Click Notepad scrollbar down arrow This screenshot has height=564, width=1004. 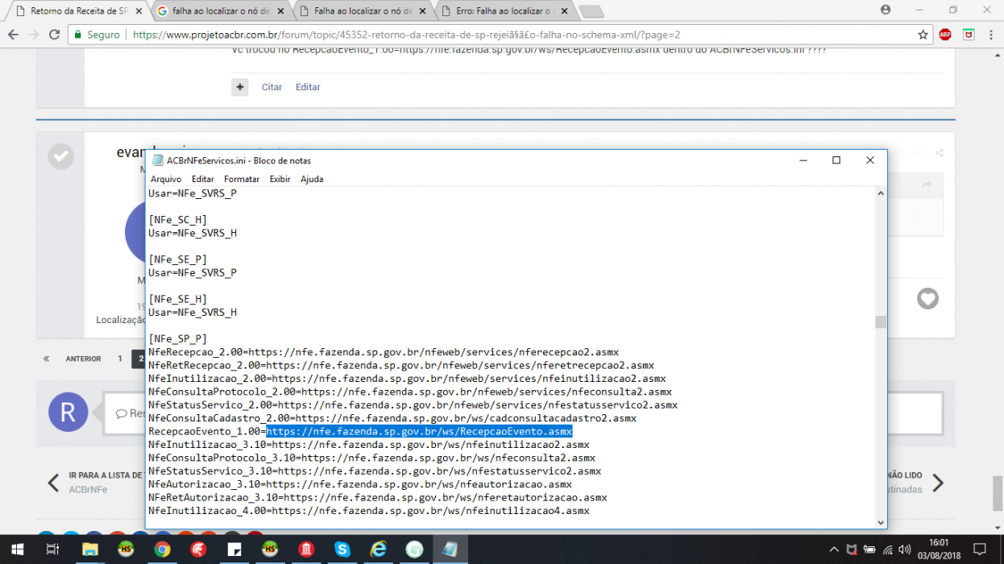(x=880, y=522)
